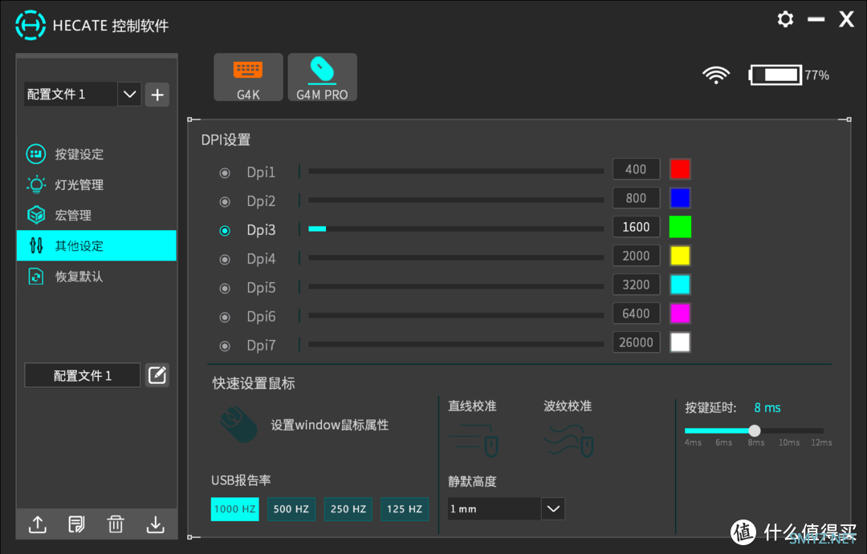
Task: Set USB report rate to 1000 HZ
Action: (x=235, y=509)
